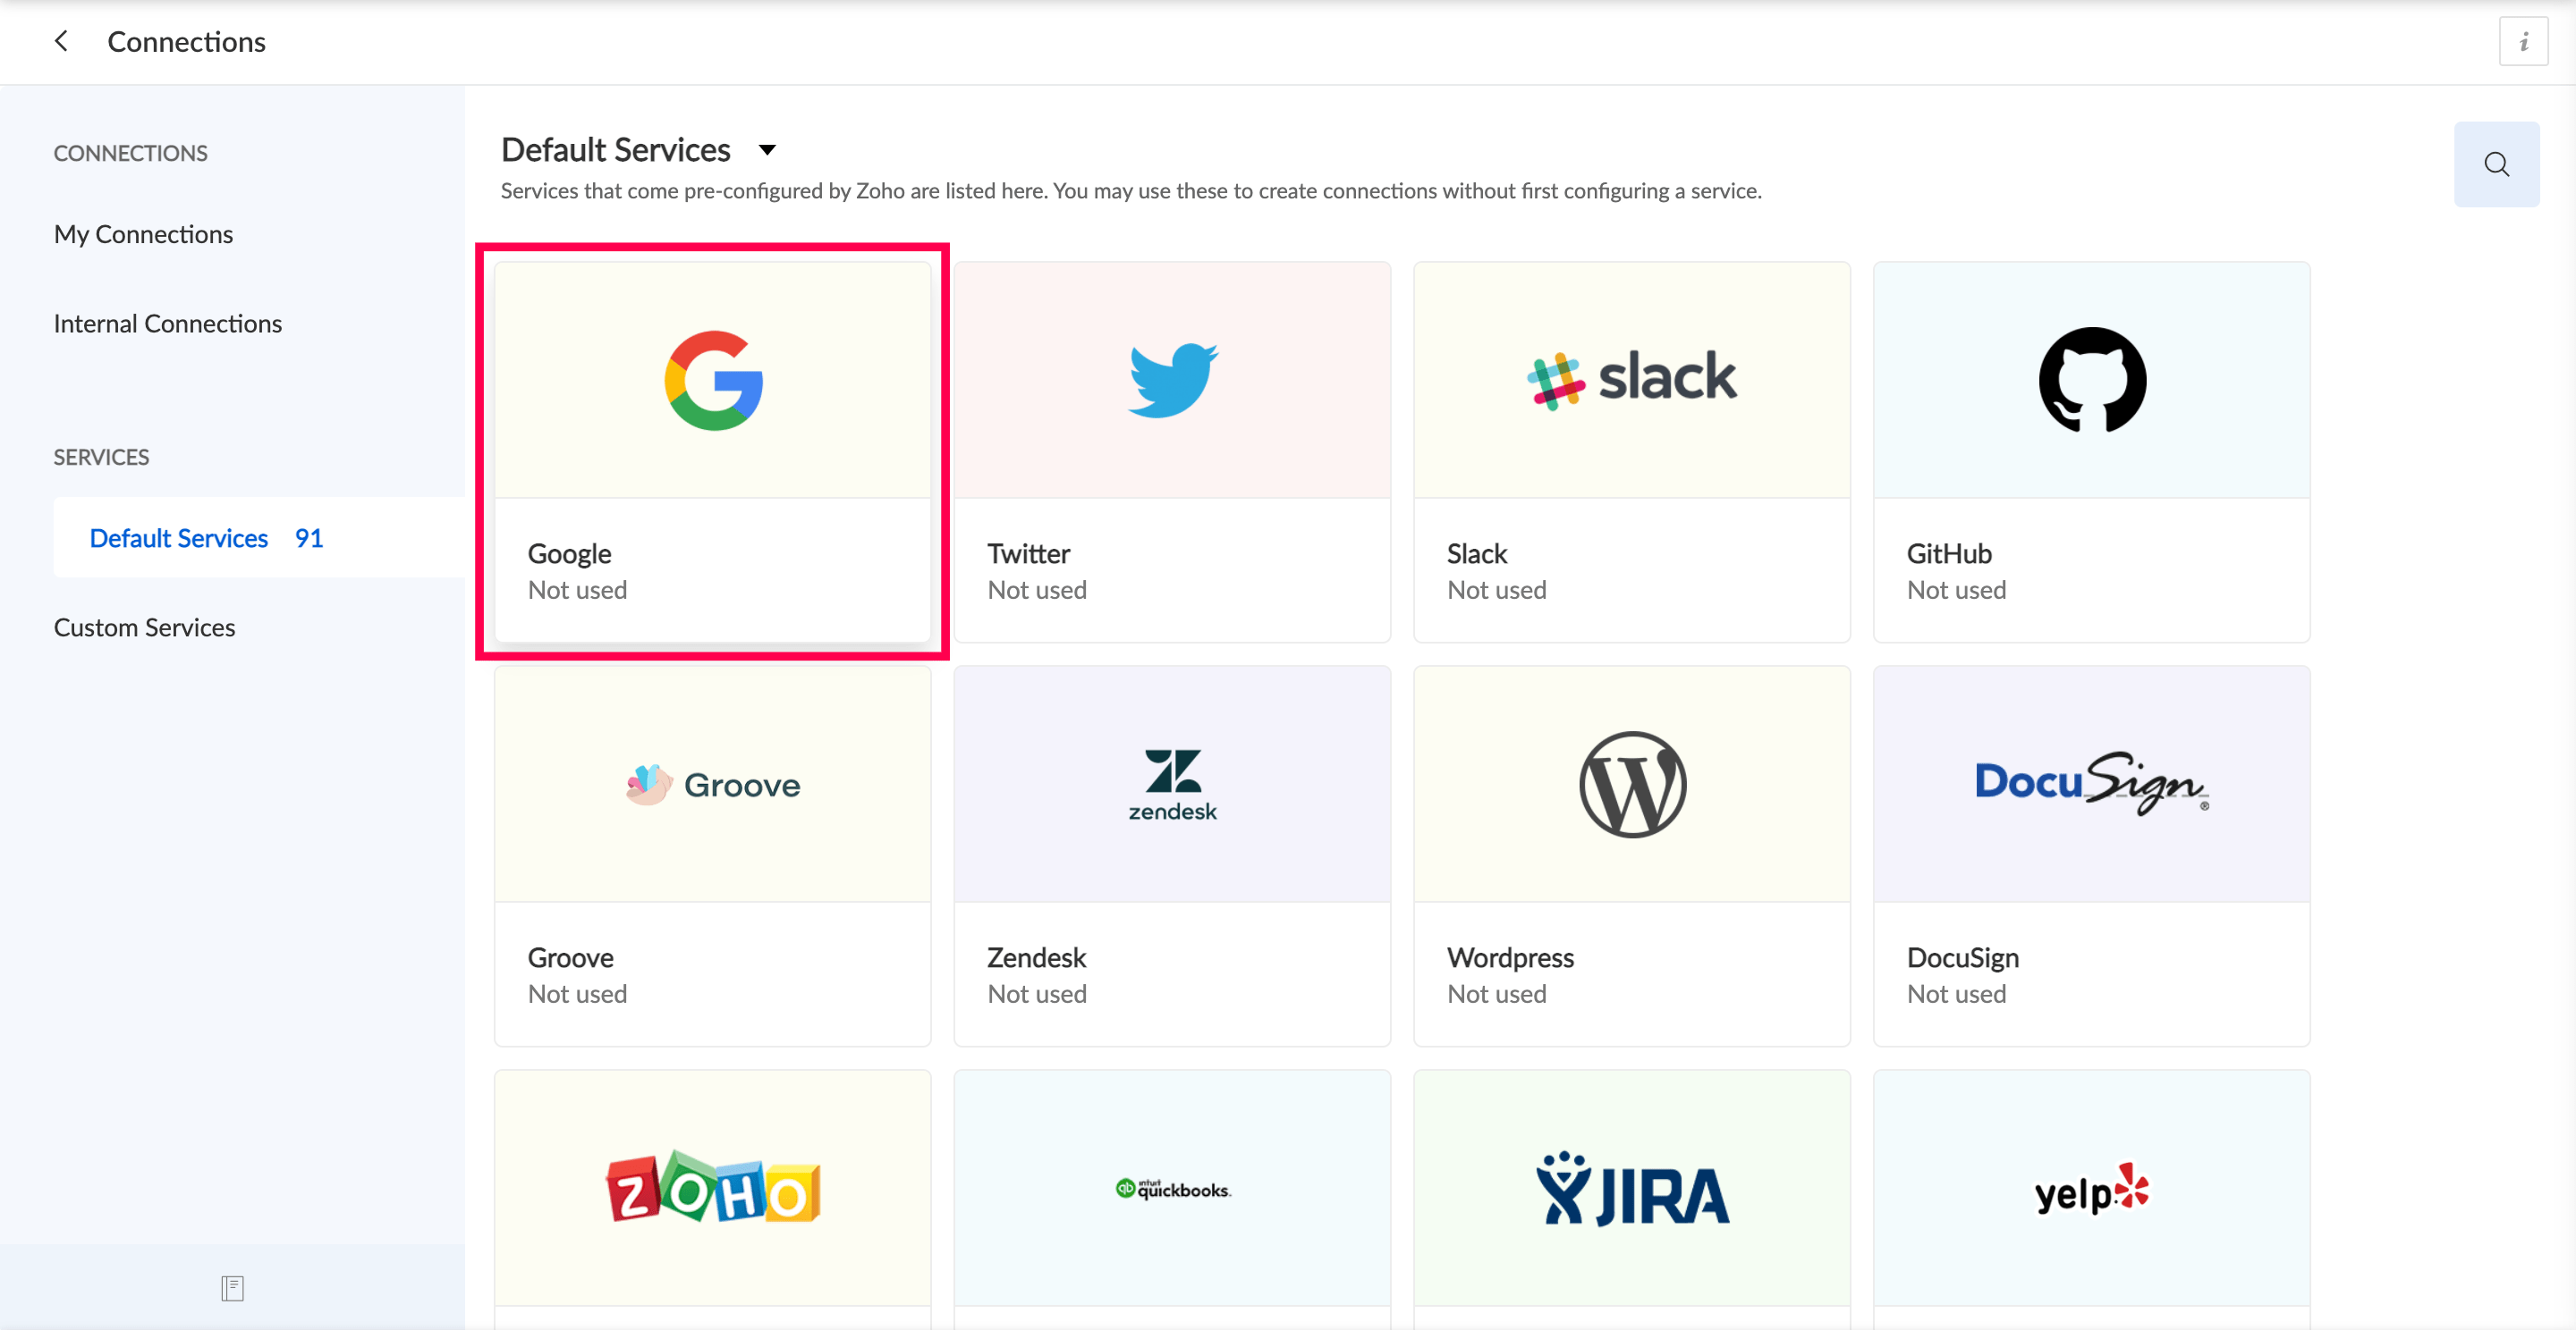The height and width of the screenshot is (1330, 2576).
Task: Click the DocuSign service name label
Action: click(1962, 957)
